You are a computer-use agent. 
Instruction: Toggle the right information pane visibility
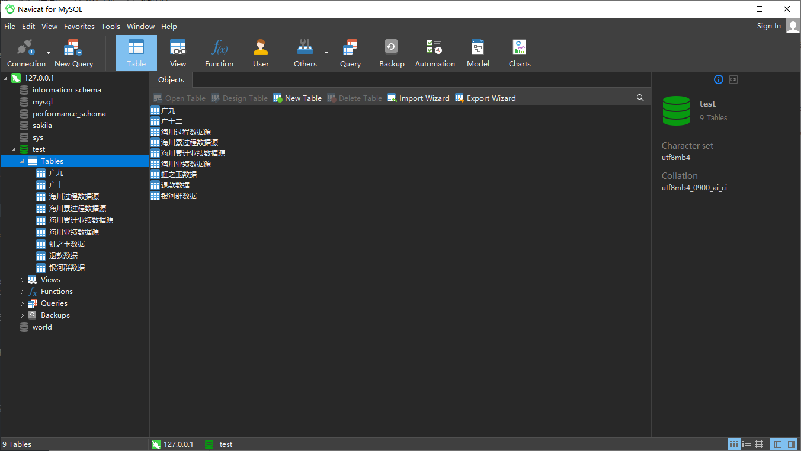(x=792, y=444)
